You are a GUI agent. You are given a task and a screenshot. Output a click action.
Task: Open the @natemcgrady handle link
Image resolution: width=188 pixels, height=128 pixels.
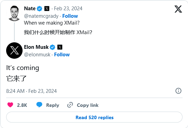(x=41, y=16)
